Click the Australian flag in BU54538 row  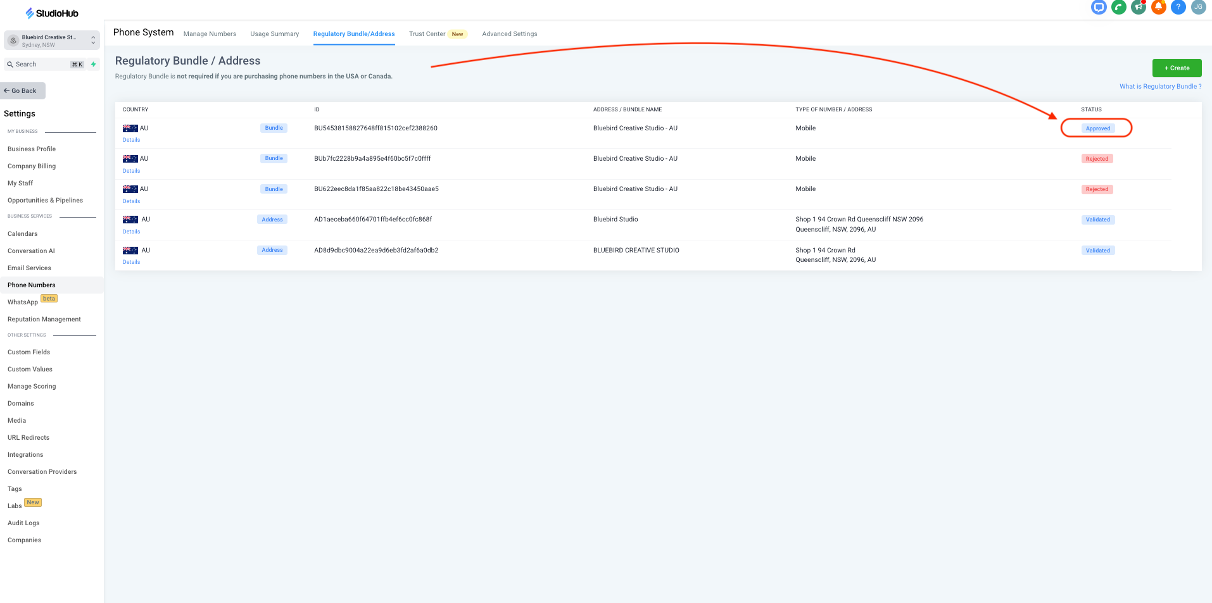click(x=130, y=128)
